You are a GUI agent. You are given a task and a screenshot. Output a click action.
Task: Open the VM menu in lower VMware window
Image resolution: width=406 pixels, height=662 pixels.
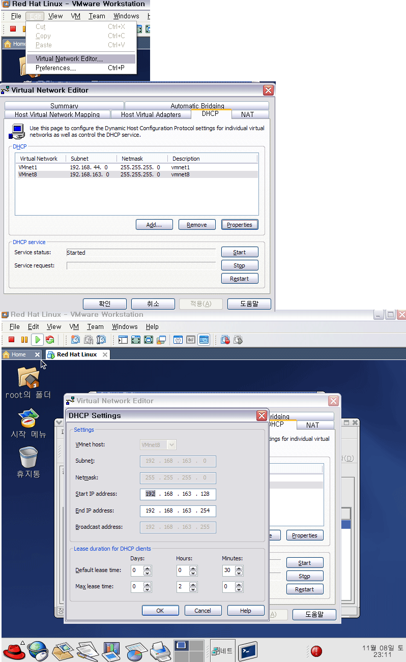(74, 326)
